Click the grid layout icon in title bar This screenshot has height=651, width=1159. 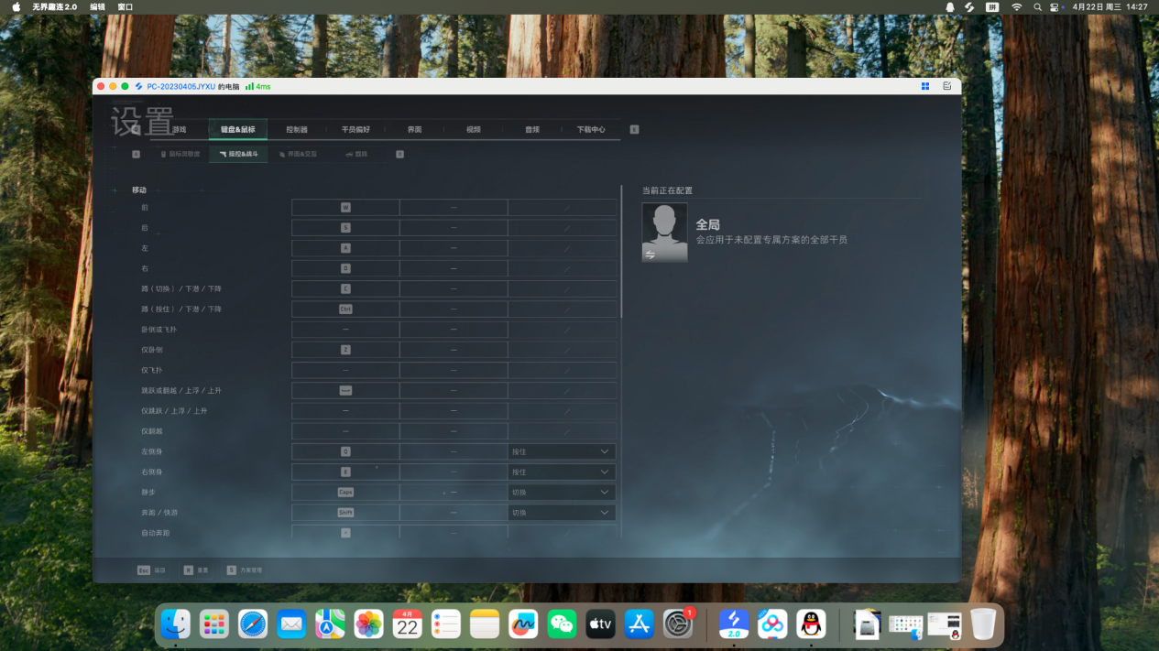click(925, 86)
